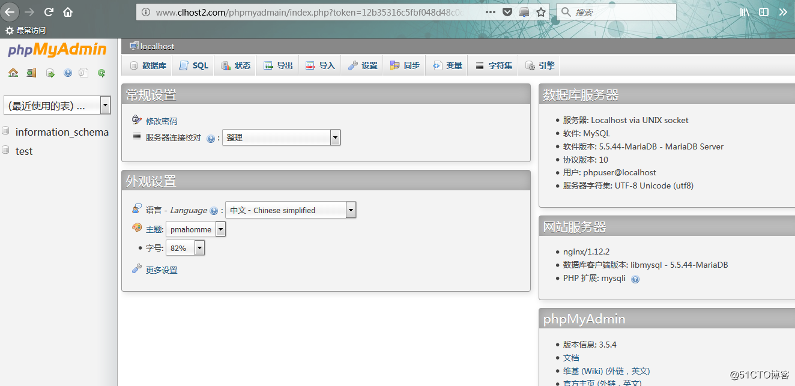Viewport: 795px width, 386px height.
Task: Click the help icon next to 服务器连接校对
Action: (211, 138)
